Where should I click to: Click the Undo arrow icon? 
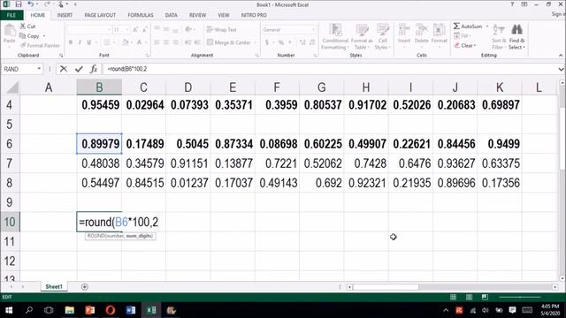tap(31, 4)
